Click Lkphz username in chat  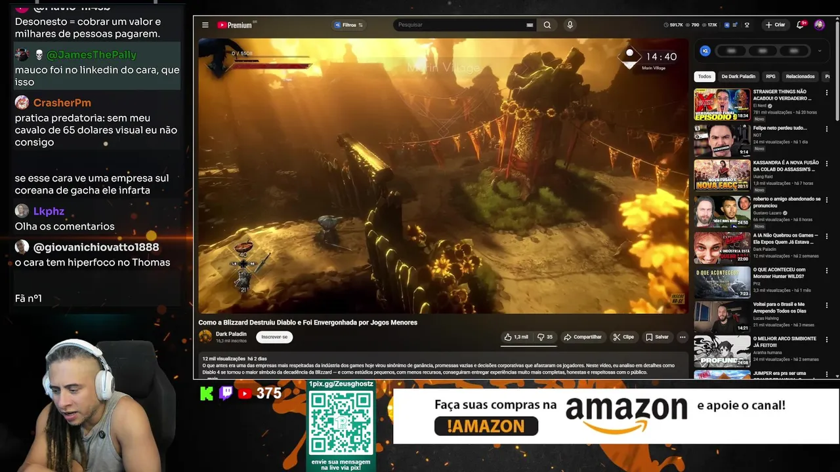(x=49, y=211)
